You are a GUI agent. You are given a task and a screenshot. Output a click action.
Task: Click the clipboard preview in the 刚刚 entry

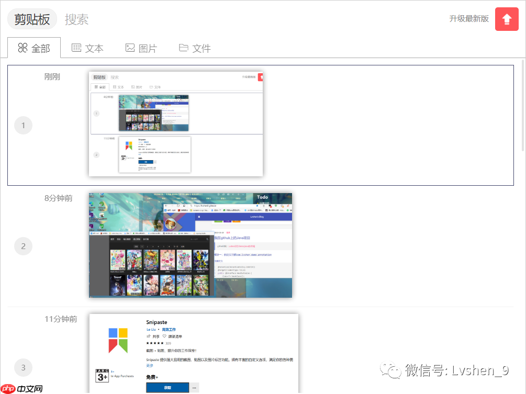175,124
